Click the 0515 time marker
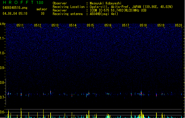This screenshot has height=118, width=185. pos(90,25)
